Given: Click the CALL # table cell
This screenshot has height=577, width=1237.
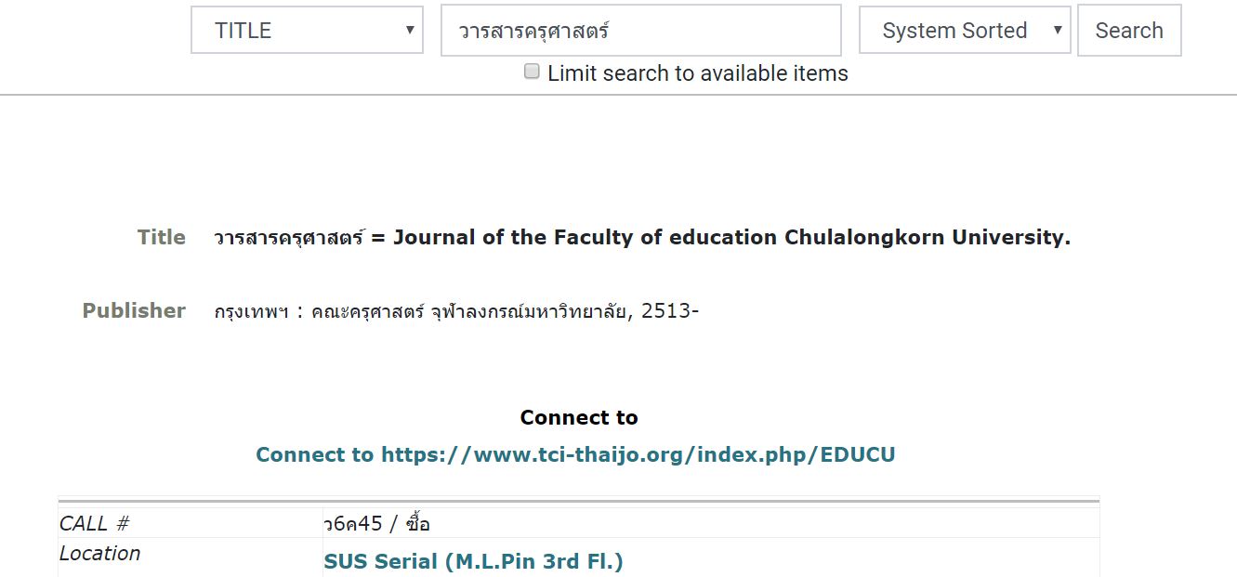Looking at the screenshot, I should (191, 523).
